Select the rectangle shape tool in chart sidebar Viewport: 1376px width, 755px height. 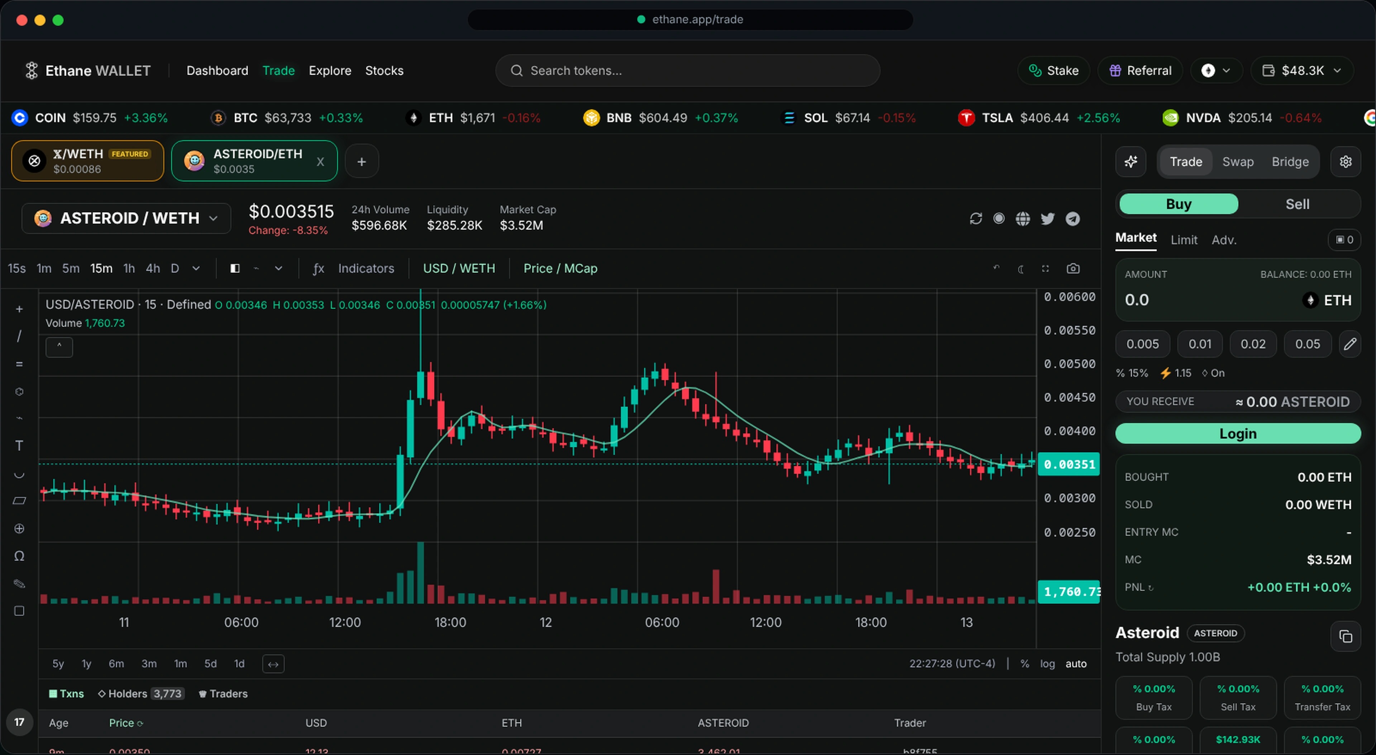click(19, 611)
